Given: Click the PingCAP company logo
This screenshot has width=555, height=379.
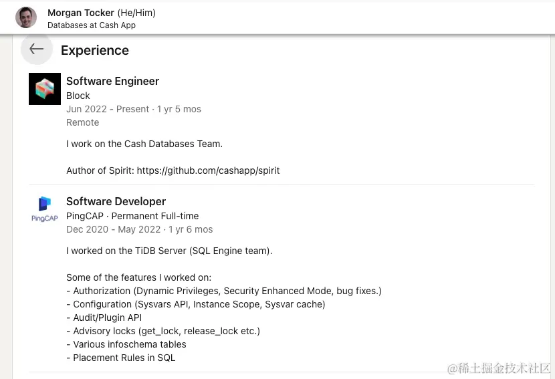Looking at the screenshot, I should coord(45,209).
